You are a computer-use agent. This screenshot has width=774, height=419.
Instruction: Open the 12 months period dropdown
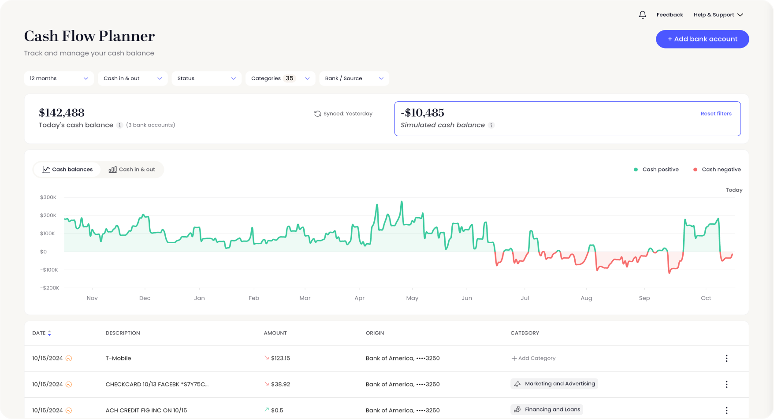coord(59,78)
